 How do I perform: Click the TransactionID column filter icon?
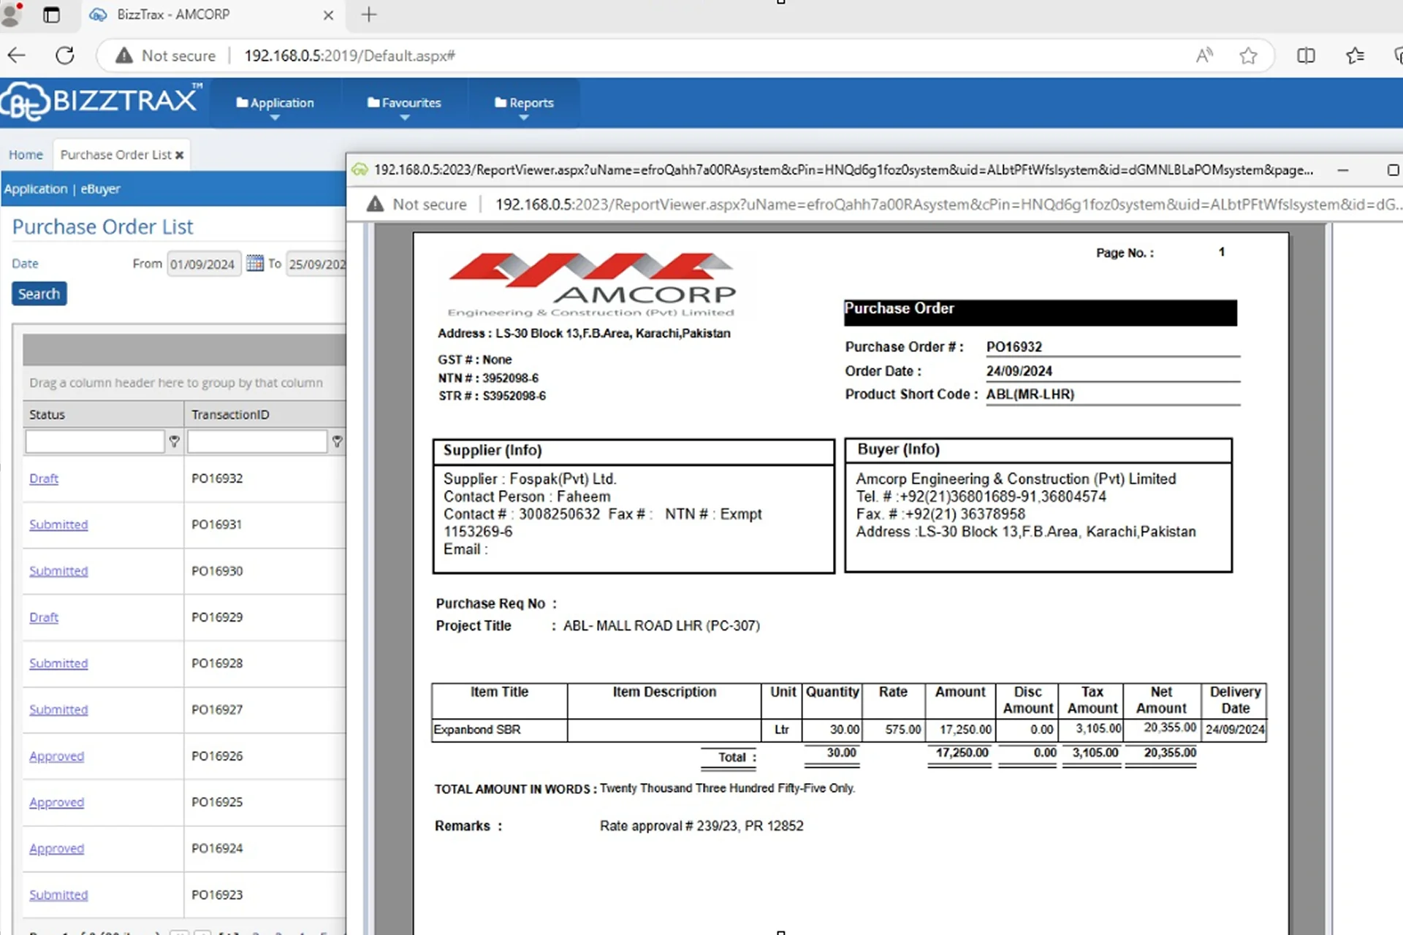[x=337, y=441]
